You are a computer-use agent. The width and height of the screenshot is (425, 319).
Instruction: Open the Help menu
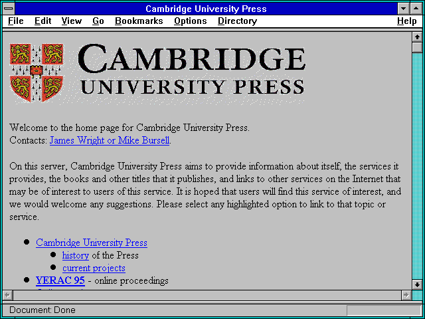(407, 21)
